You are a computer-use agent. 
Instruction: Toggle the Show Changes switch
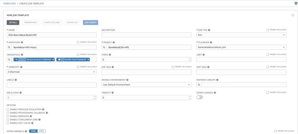click(x=200, y=98)
